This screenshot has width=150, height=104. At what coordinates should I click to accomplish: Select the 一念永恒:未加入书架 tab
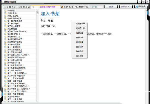(45, 7)
